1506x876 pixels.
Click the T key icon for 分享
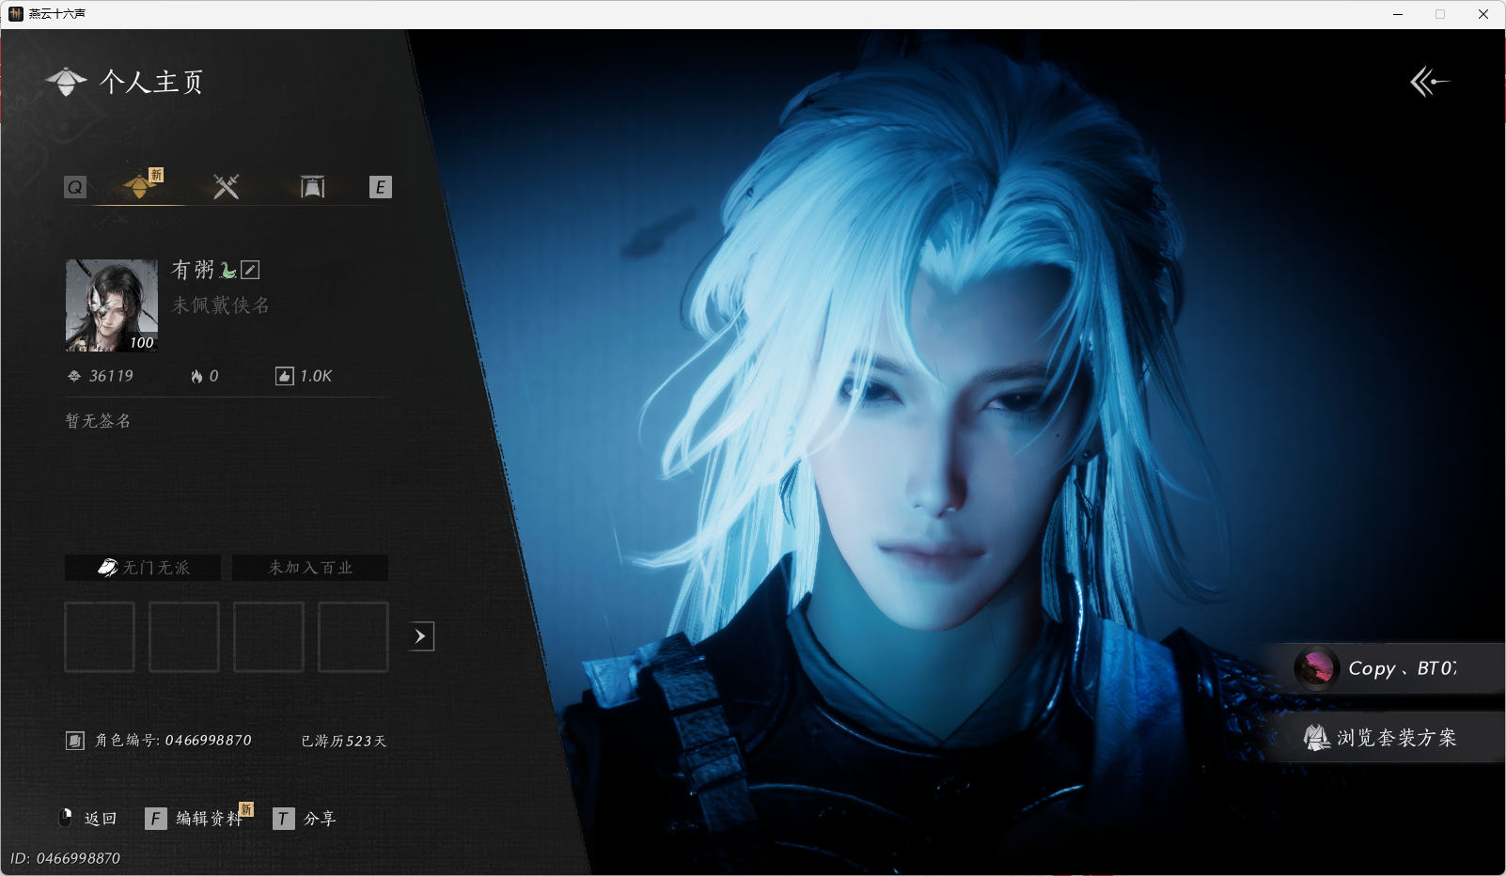[283, 819]
